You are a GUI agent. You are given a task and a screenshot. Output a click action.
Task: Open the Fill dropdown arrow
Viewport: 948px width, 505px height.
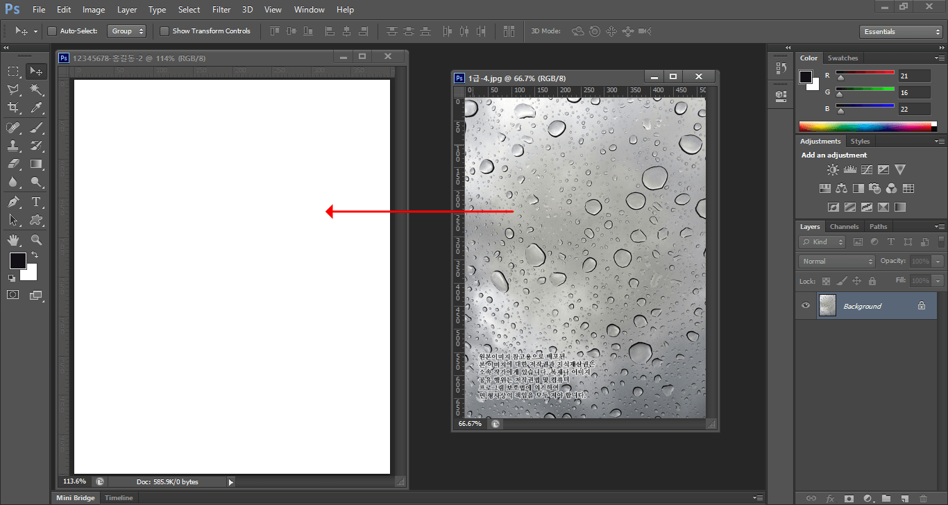pos(938,281)
